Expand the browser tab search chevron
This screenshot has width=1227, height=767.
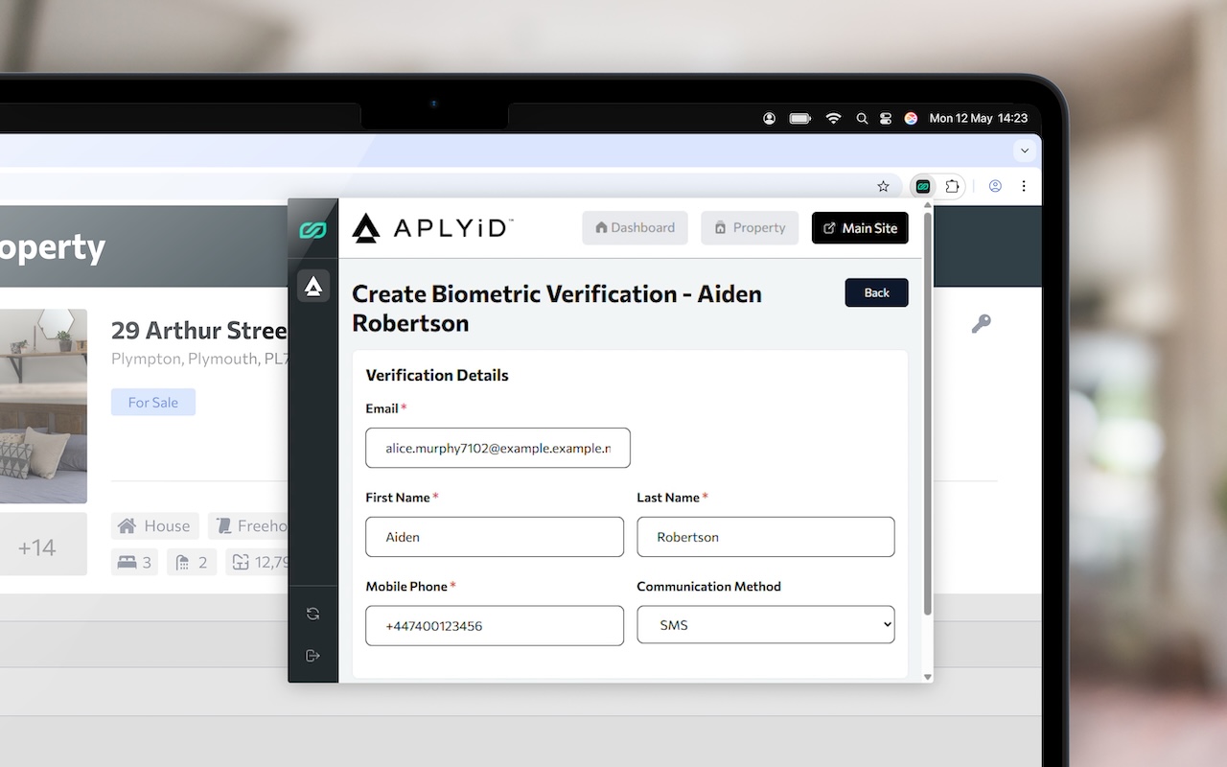pos(1025,151)
